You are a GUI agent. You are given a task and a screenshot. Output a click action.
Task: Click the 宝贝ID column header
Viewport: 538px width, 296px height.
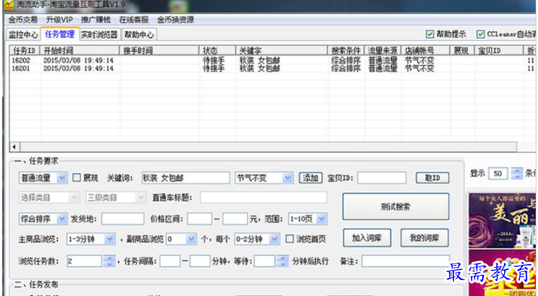coord(499,51)
